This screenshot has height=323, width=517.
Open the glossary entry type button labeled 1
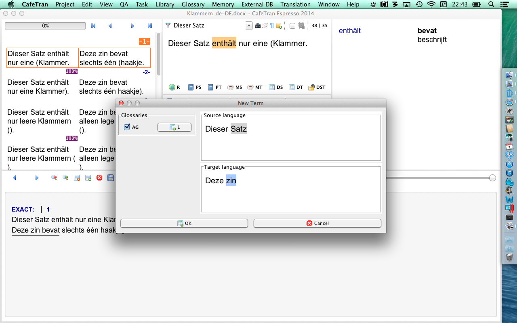coord(174,127)
